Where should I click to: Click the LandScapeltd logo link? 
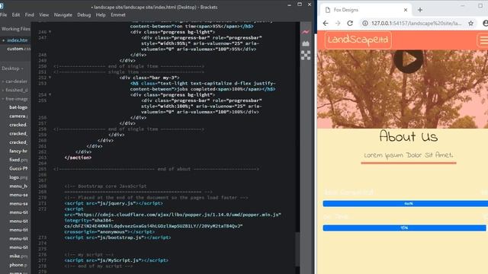click(x=358, y=40)
